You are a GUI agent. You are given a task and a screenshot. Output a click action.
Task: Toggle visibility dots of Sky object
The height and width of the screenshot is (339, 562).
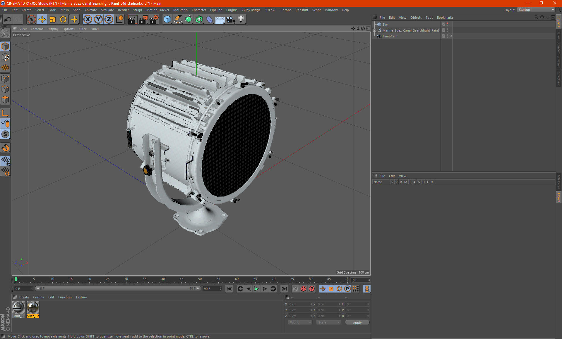click(447, 25)
